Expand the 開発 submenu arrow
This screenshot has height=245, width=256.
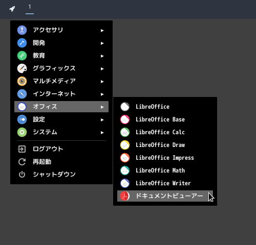click(102, 43)
